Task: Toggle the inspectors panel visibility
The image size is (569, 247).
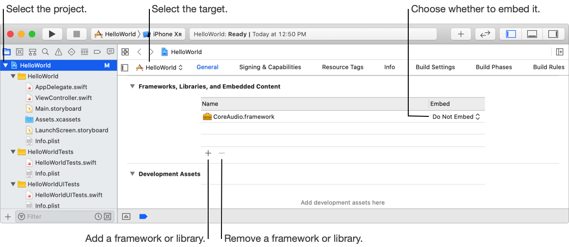Action: (x=553, y=34)
